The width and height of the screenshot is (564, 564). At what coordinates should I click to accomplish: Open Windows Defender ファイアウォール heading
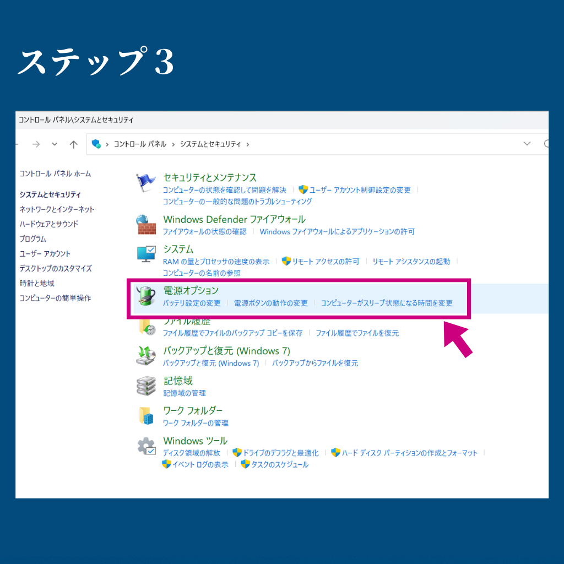[x=235, y=219]
